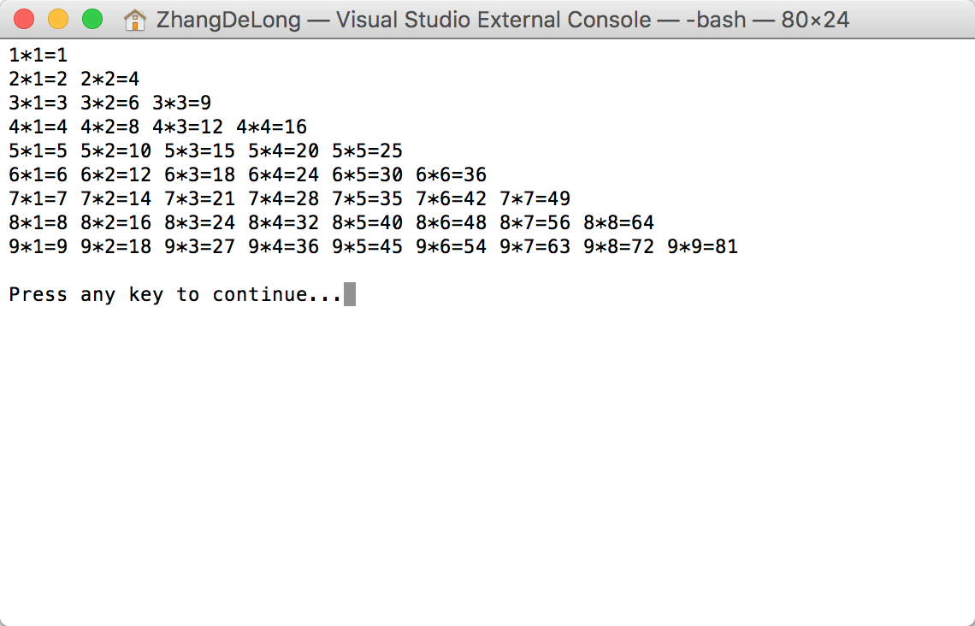Click the entry 4*4=16
Image resolution: width=975 pixels, height=626 pixels.
[x=271, y=127]
